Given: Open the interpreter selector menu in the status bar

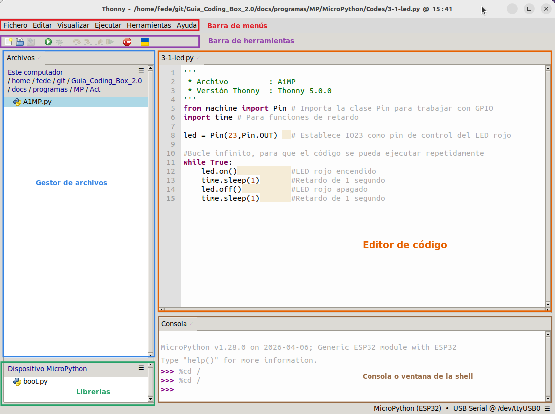Looking at the screenshot, I should click(x=547, y=408).
